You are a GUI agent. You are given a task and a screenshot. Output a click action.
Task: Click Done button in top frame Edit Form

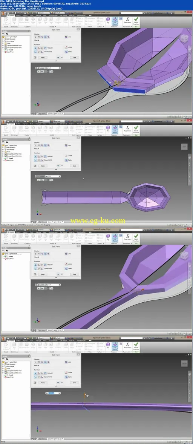(74, 57)
